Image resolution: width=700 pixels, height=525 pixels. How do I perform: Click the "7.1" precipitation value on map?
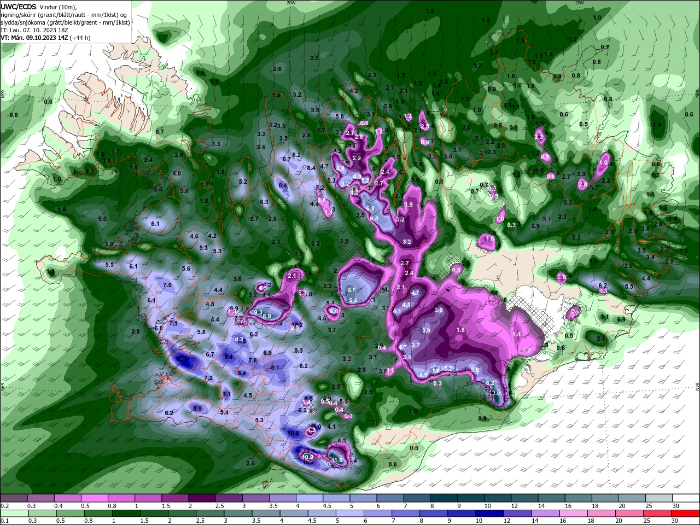[x=173, y=323]
